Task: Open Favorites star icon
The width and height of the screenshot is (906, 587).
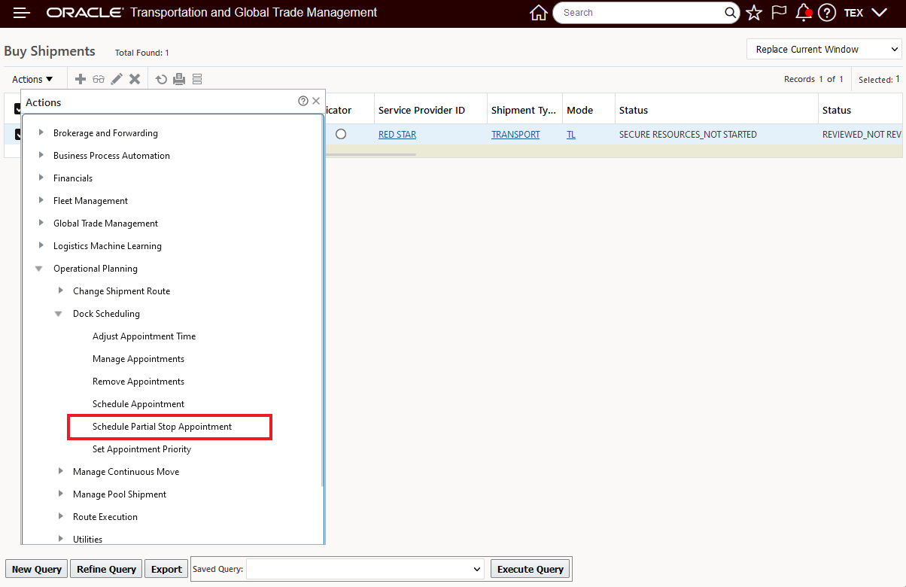Action: pos(754,13)
